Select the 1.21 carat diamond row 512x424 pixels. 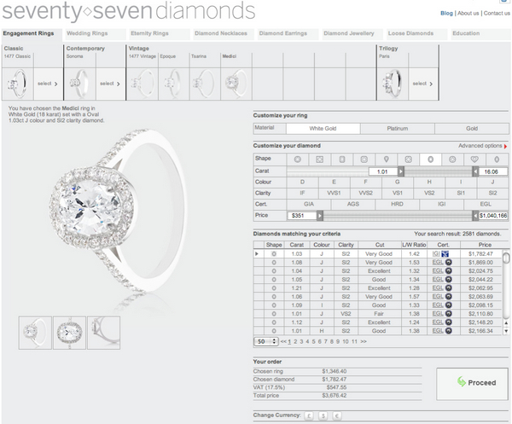coord(378,288)
